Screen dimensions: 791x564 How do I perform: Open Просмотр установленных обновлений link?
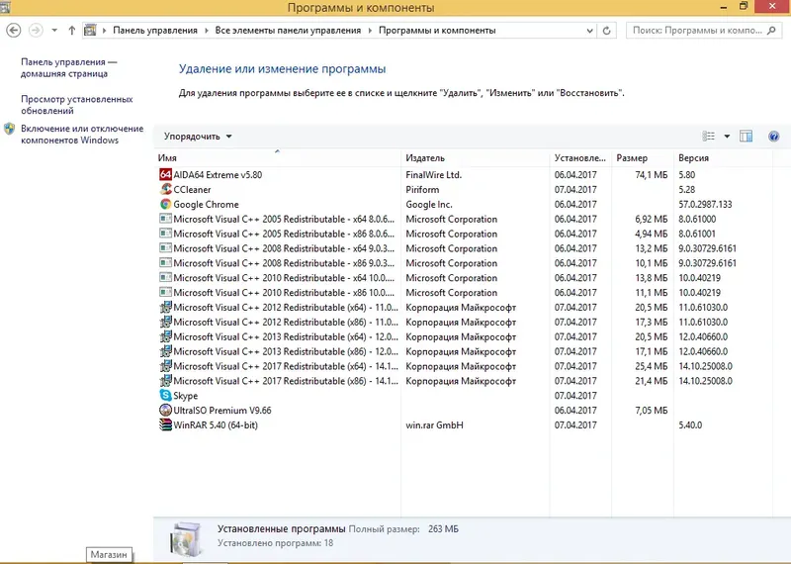pos(77,105)
